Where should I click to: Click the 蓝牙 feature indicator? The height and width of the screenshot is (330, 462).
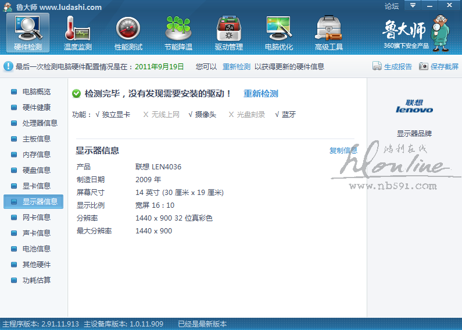point(285,115)
